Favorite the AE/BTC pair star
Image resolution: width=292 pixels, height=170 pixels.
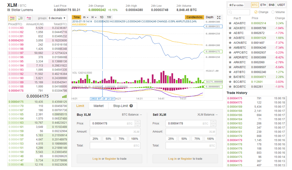click(x=230, y=33)
